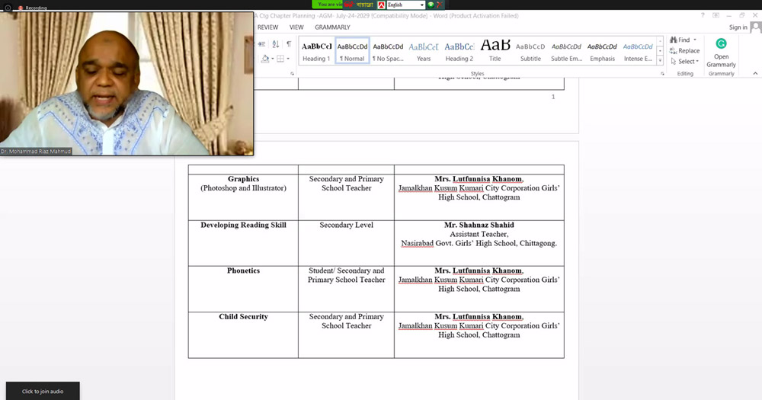Viewport: 762px width, 400px height.
Task: Apply the Normal style
Action: tap(352, 51)
